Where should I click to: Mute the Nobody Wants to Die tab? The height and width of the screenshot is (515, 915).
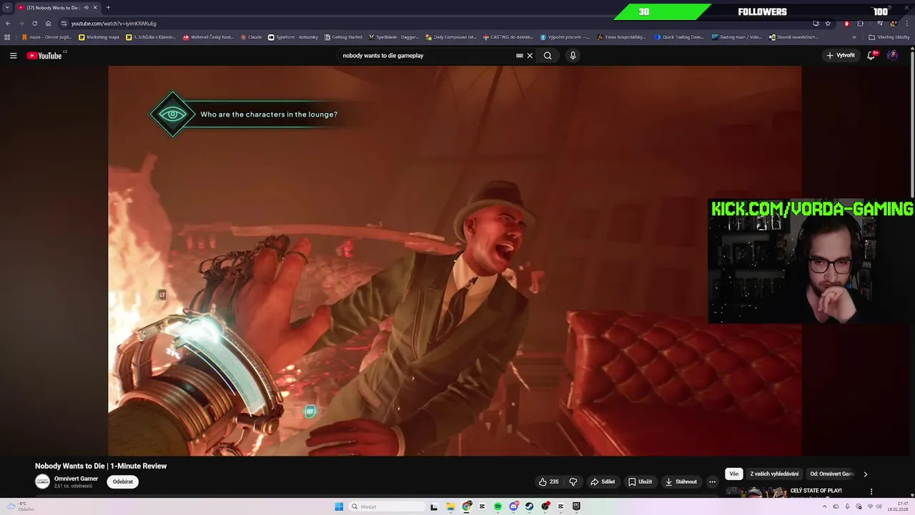[x=86, y=7]
